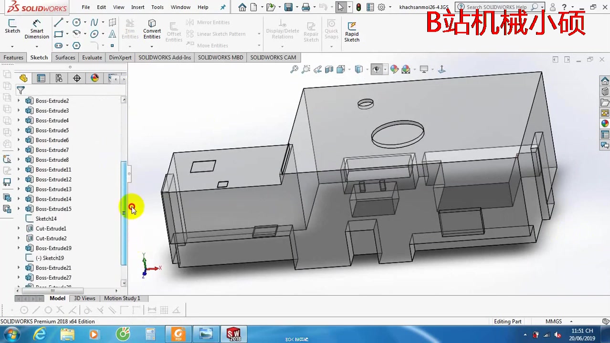
Task: Switch to the DisplayManager tab icon
Action: tap(95, 78)
